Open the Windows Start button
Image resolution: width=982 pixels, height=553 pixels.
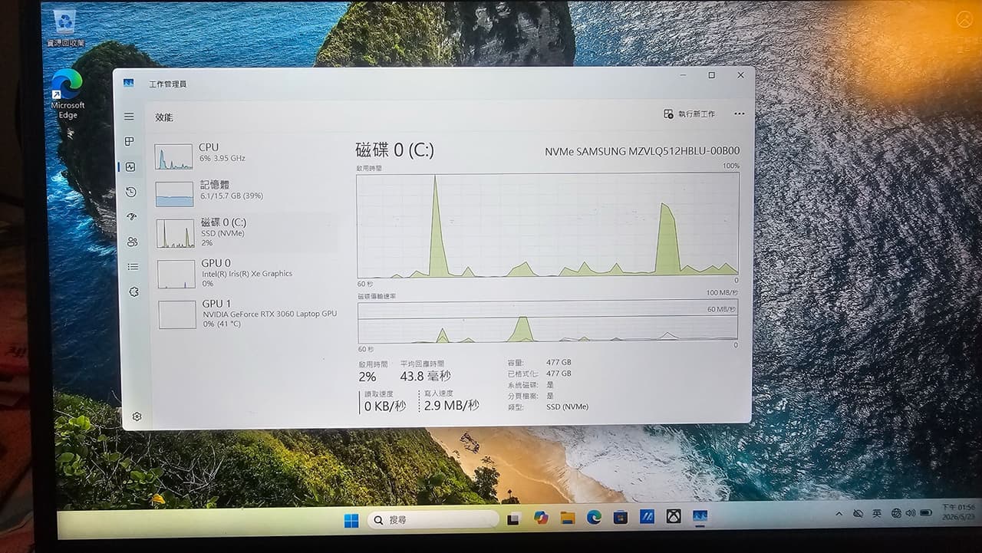[x=351, y=521]
